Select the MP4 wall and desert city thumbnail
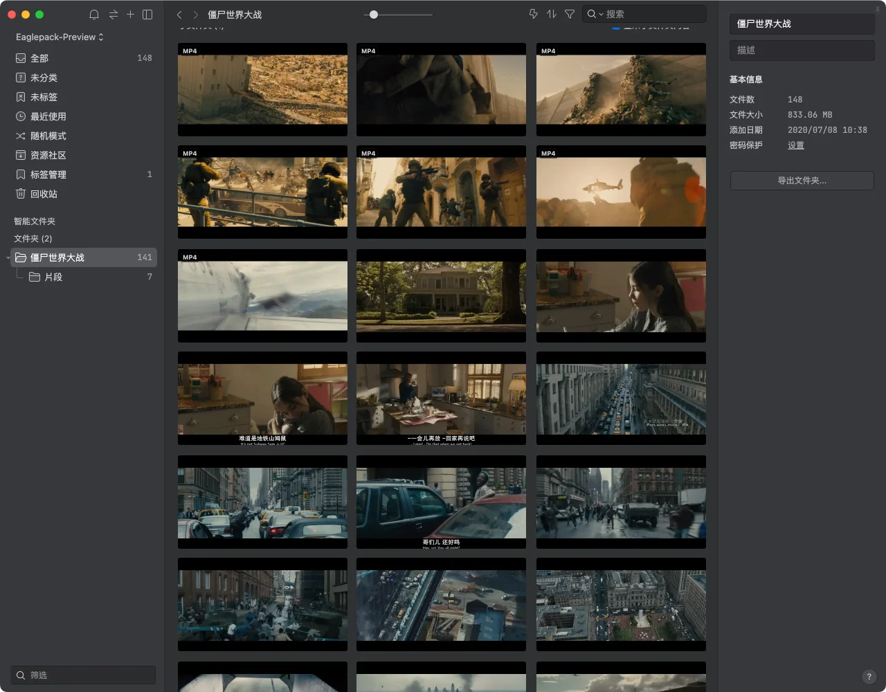The width and height of the screenshot is (886, 692). coord(262,89)
